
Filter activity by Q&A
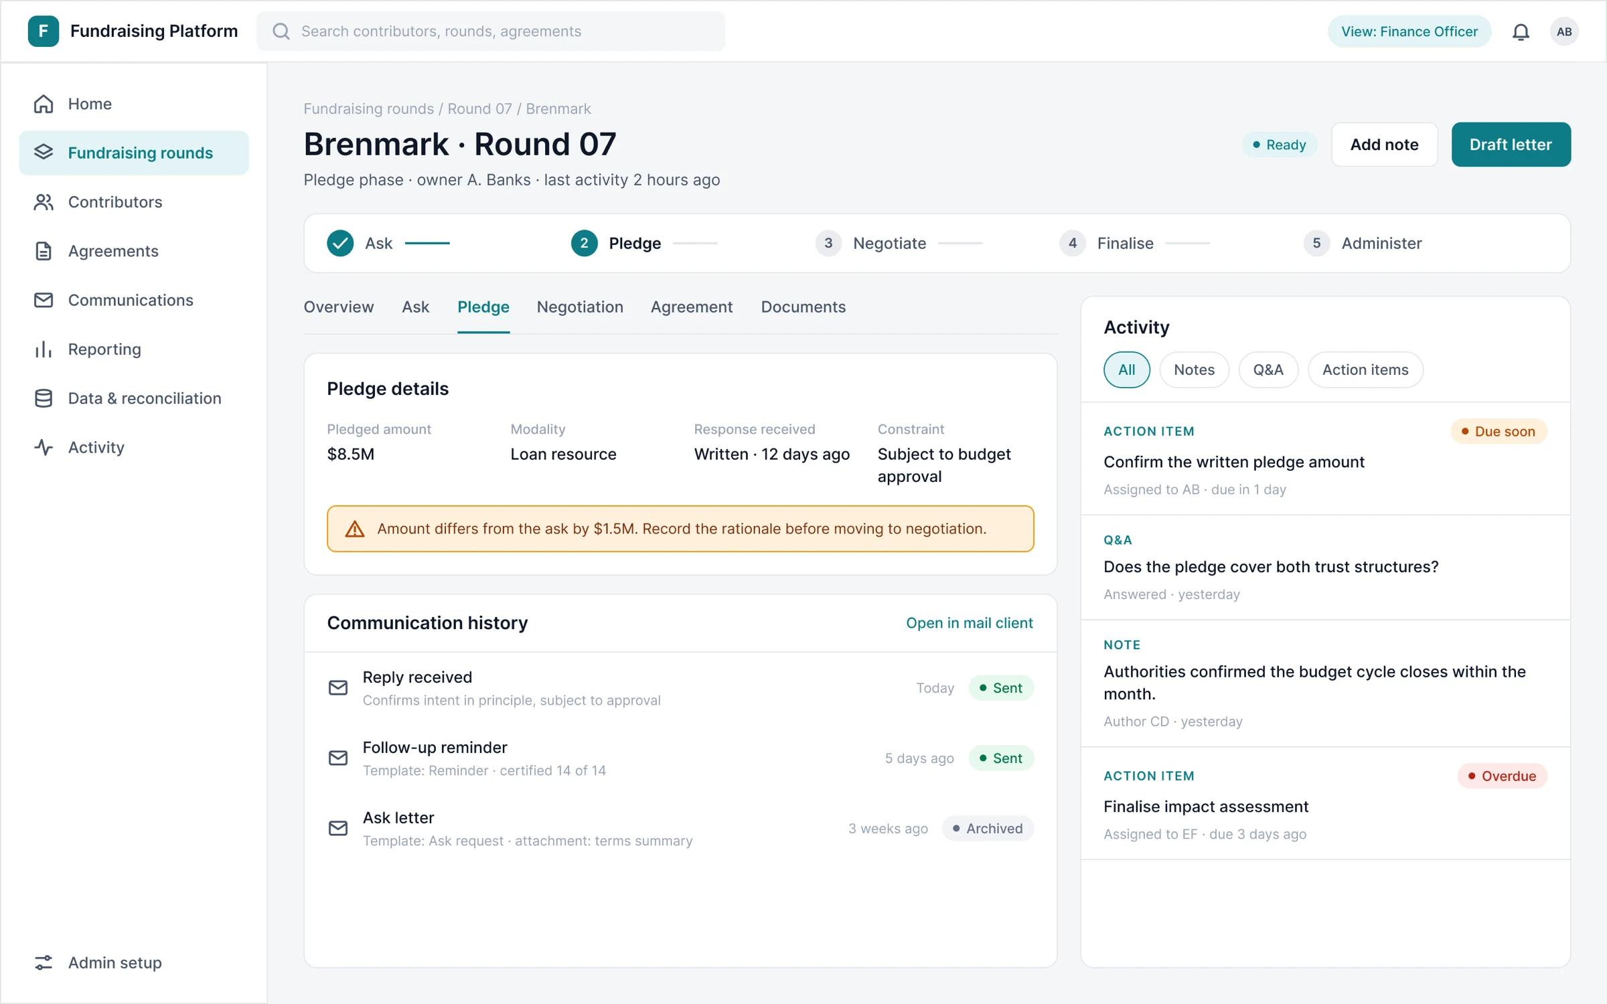click(1268, 369)
